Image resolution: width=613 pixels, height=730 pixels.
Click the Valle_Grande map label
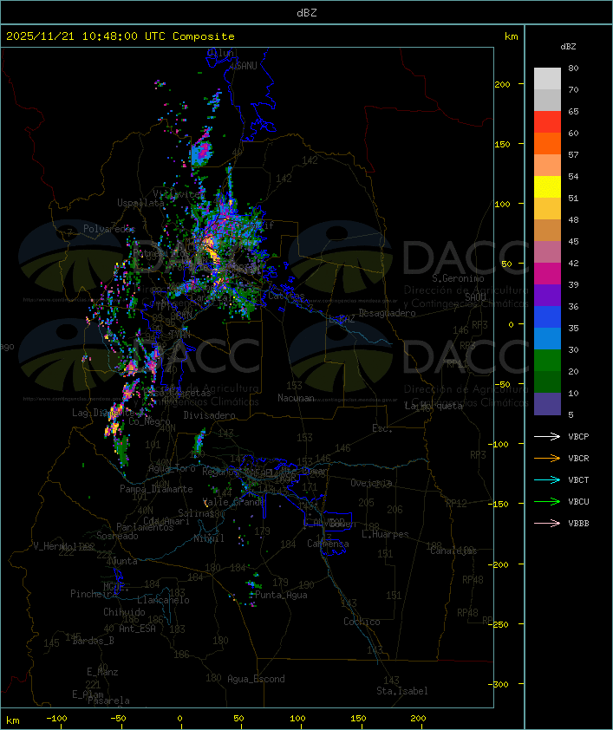pyautogui.click(x=235, y=502)
